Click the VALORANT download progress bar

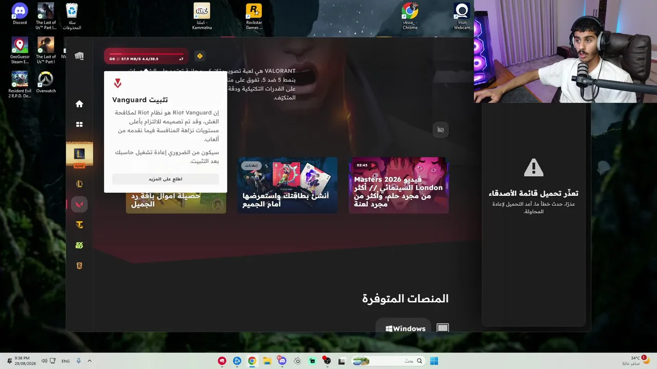point(146,56)
